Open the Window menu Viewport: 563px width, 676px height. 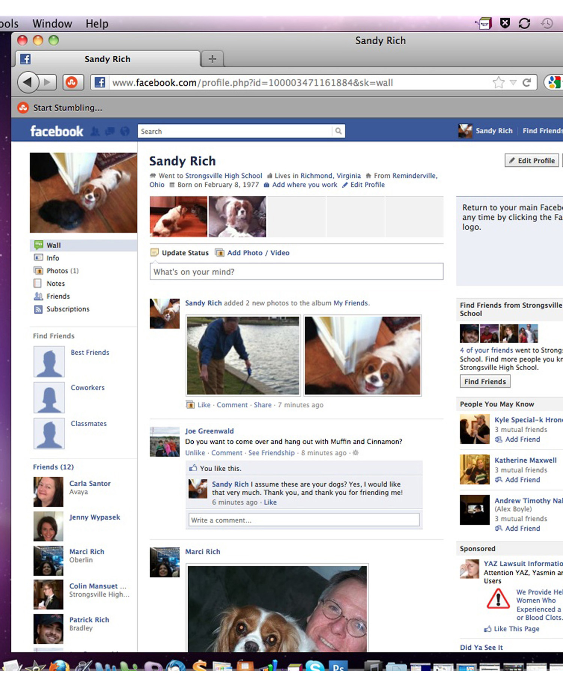coord(52,24)
